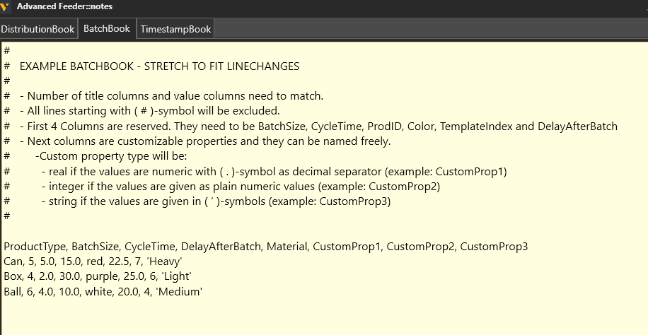
Task: Click the 'real if the values are numeric' line
Action: (274, 172)
